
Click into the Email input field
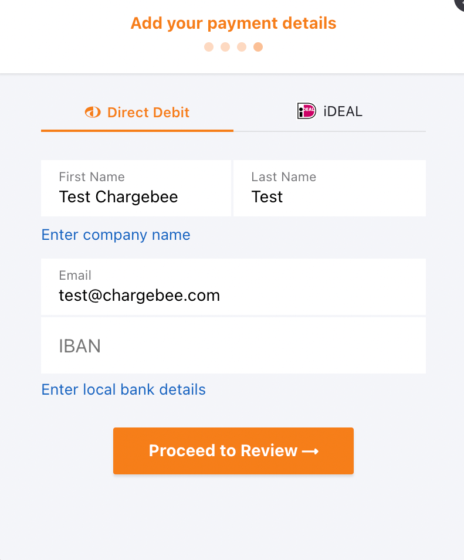tap(233, 287)
